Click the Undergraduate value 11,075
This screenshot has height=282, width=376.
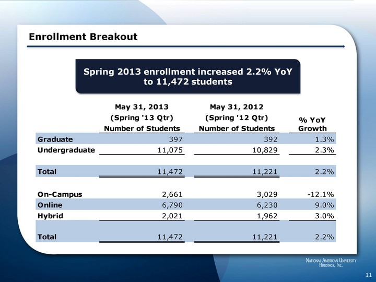170,150
